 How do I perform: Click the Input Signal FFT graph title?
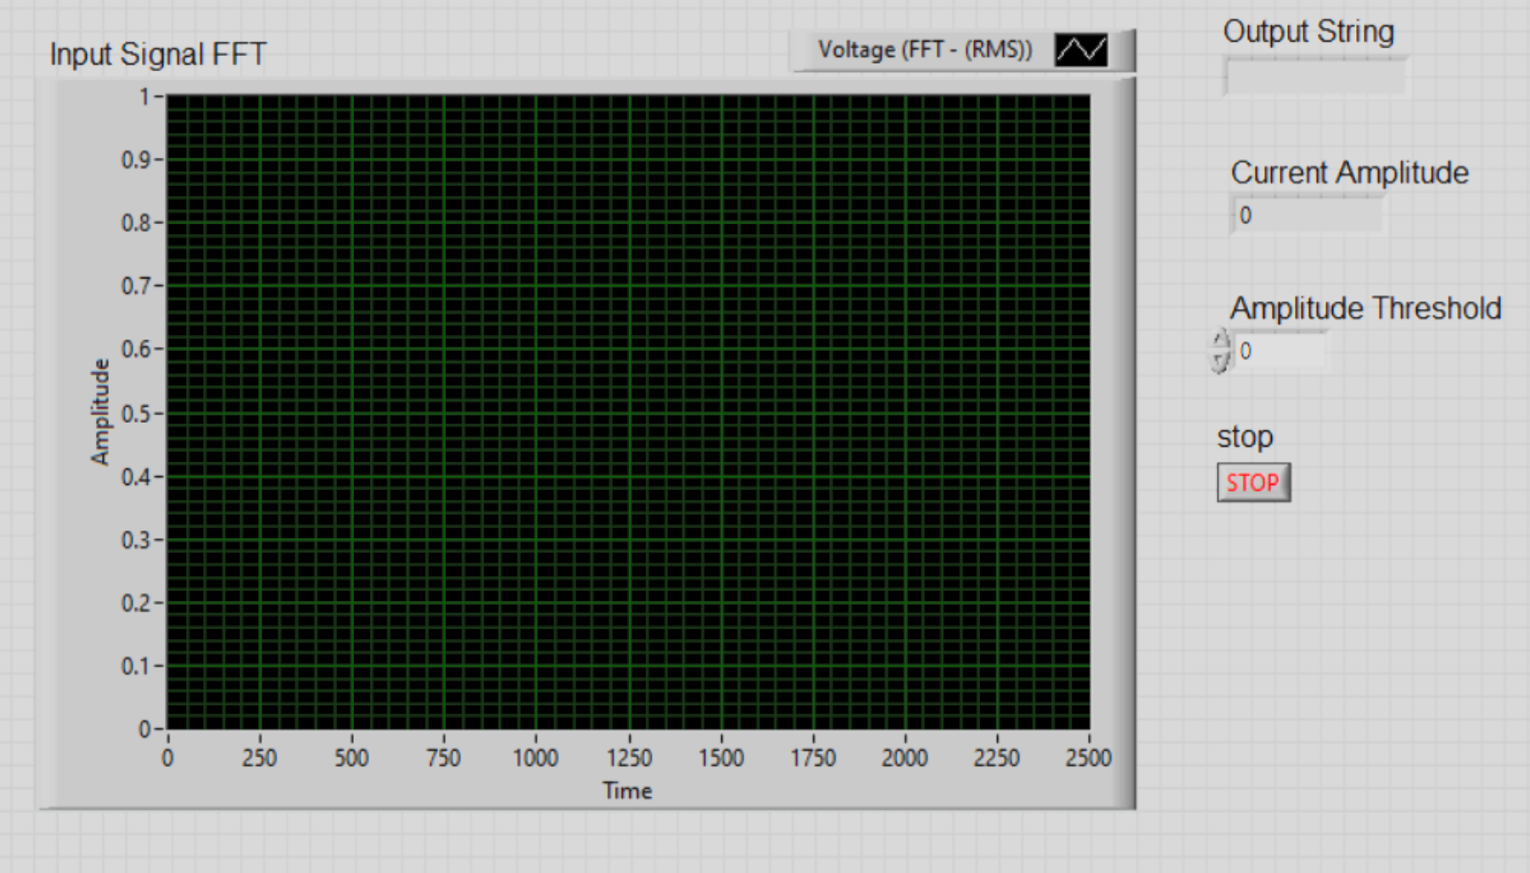pos(158,54)
